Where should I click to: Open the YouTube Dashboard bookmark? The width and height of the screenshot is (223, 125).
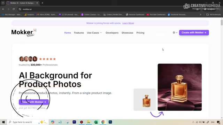[x=156, y=15]
